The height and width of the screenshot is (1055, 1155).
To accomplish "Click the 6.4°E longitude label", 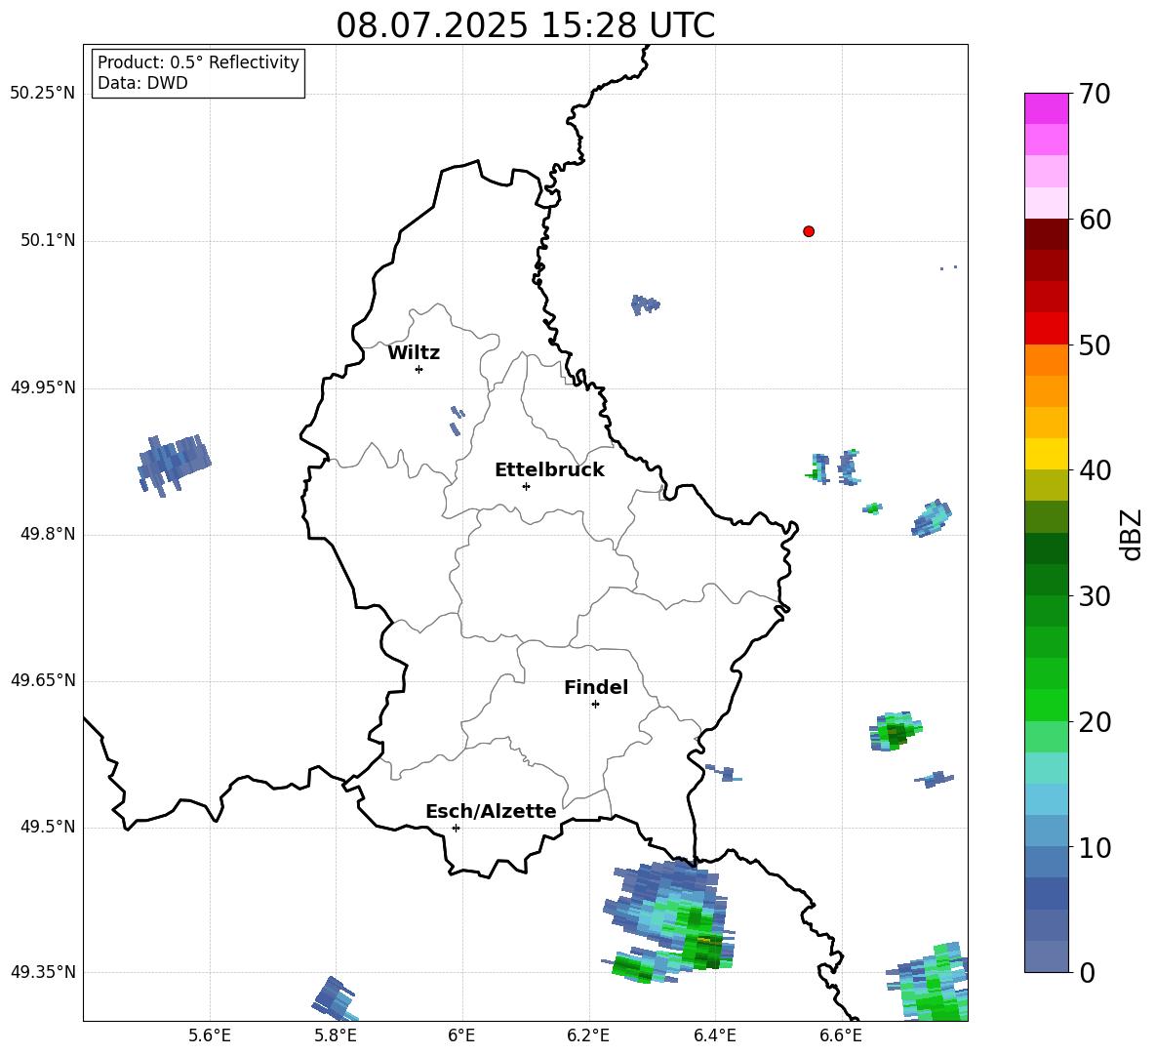I will tap(714, 1035).
